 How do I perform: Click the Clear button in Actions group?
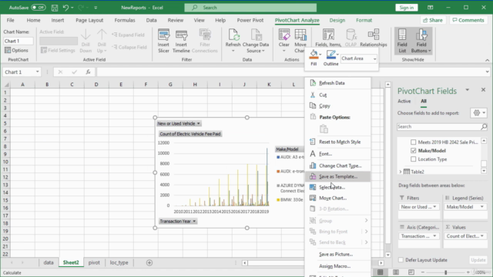[284, 41]
